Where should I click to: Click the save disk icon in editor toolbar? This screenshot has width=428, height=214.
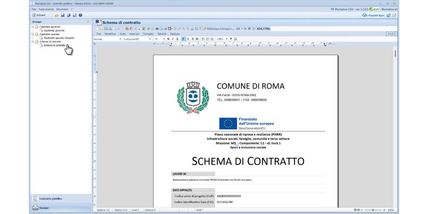(x=106, y=29)
